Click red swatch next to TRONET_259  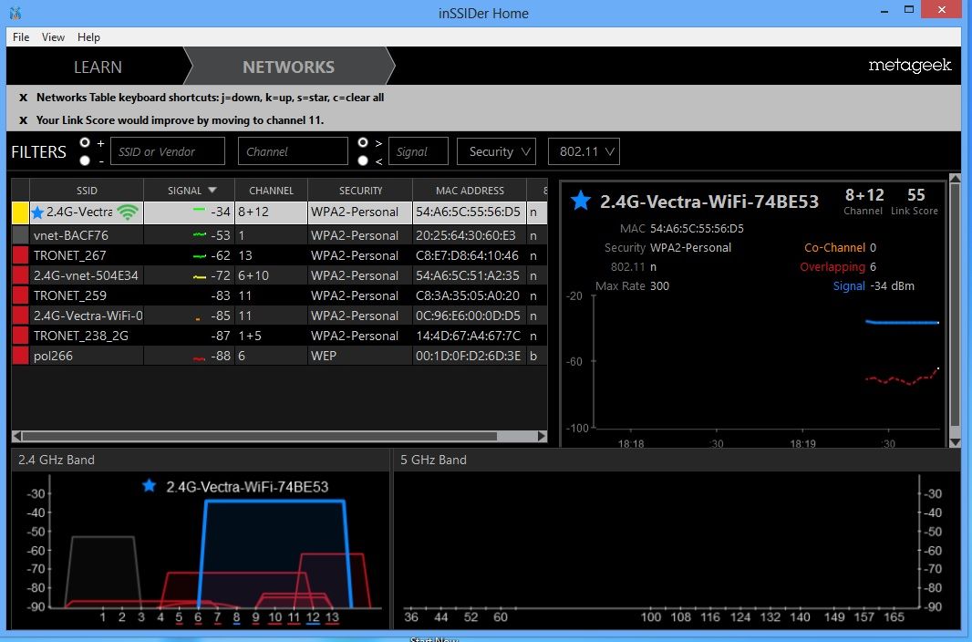tap(20, 295)
